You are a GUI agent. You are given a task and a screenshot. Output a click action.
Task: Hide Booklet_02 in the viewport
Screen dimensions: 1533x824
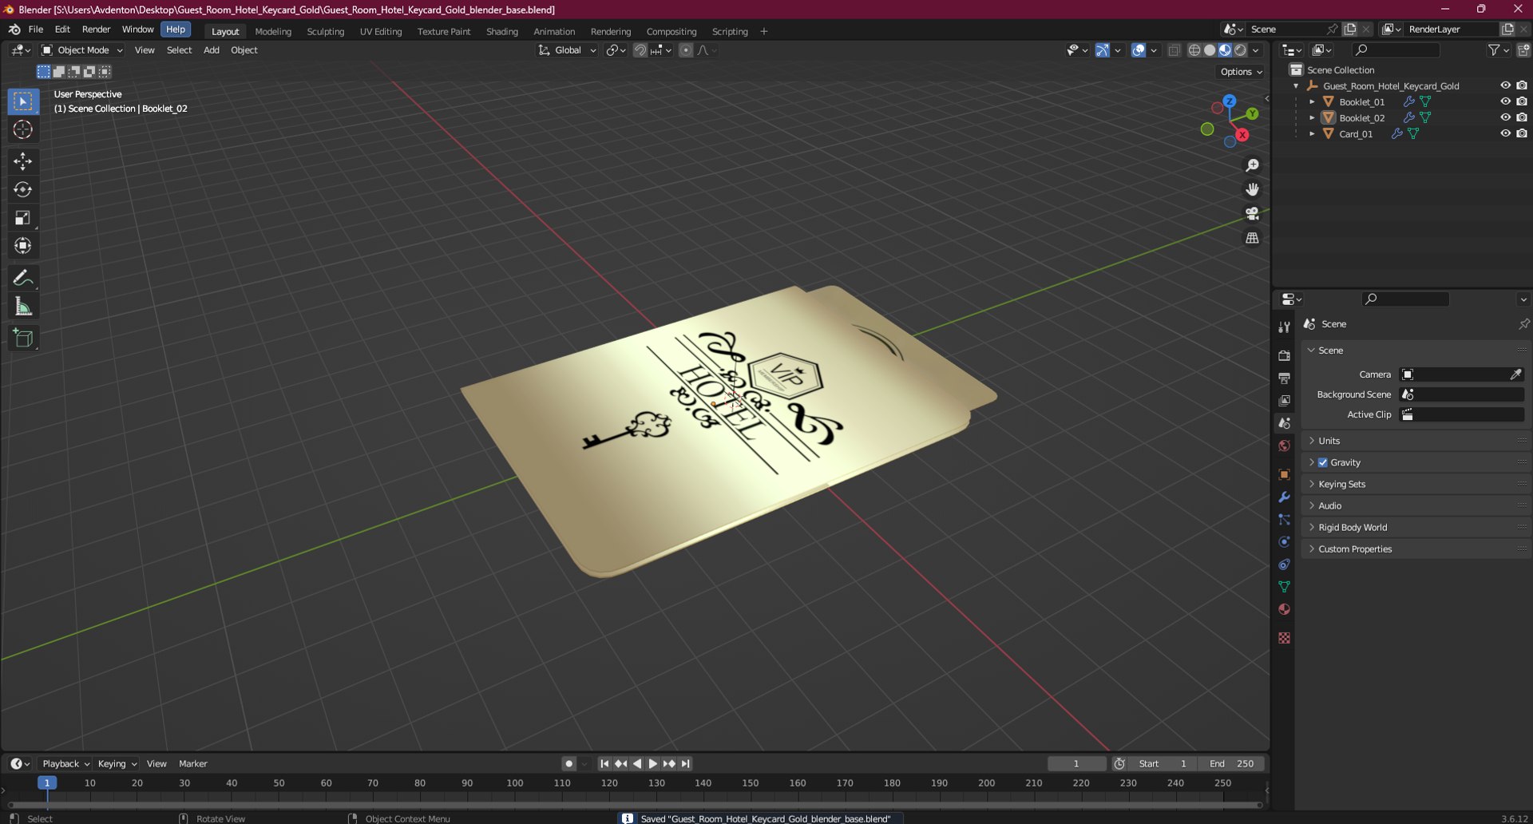1505,117
